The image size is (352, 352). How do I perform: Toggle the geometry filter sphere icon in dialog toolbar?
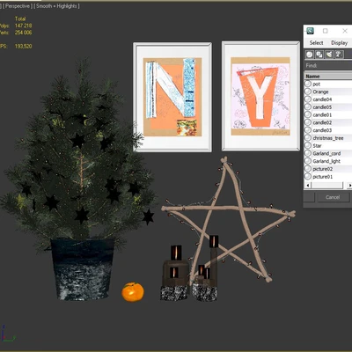point(310,55)
